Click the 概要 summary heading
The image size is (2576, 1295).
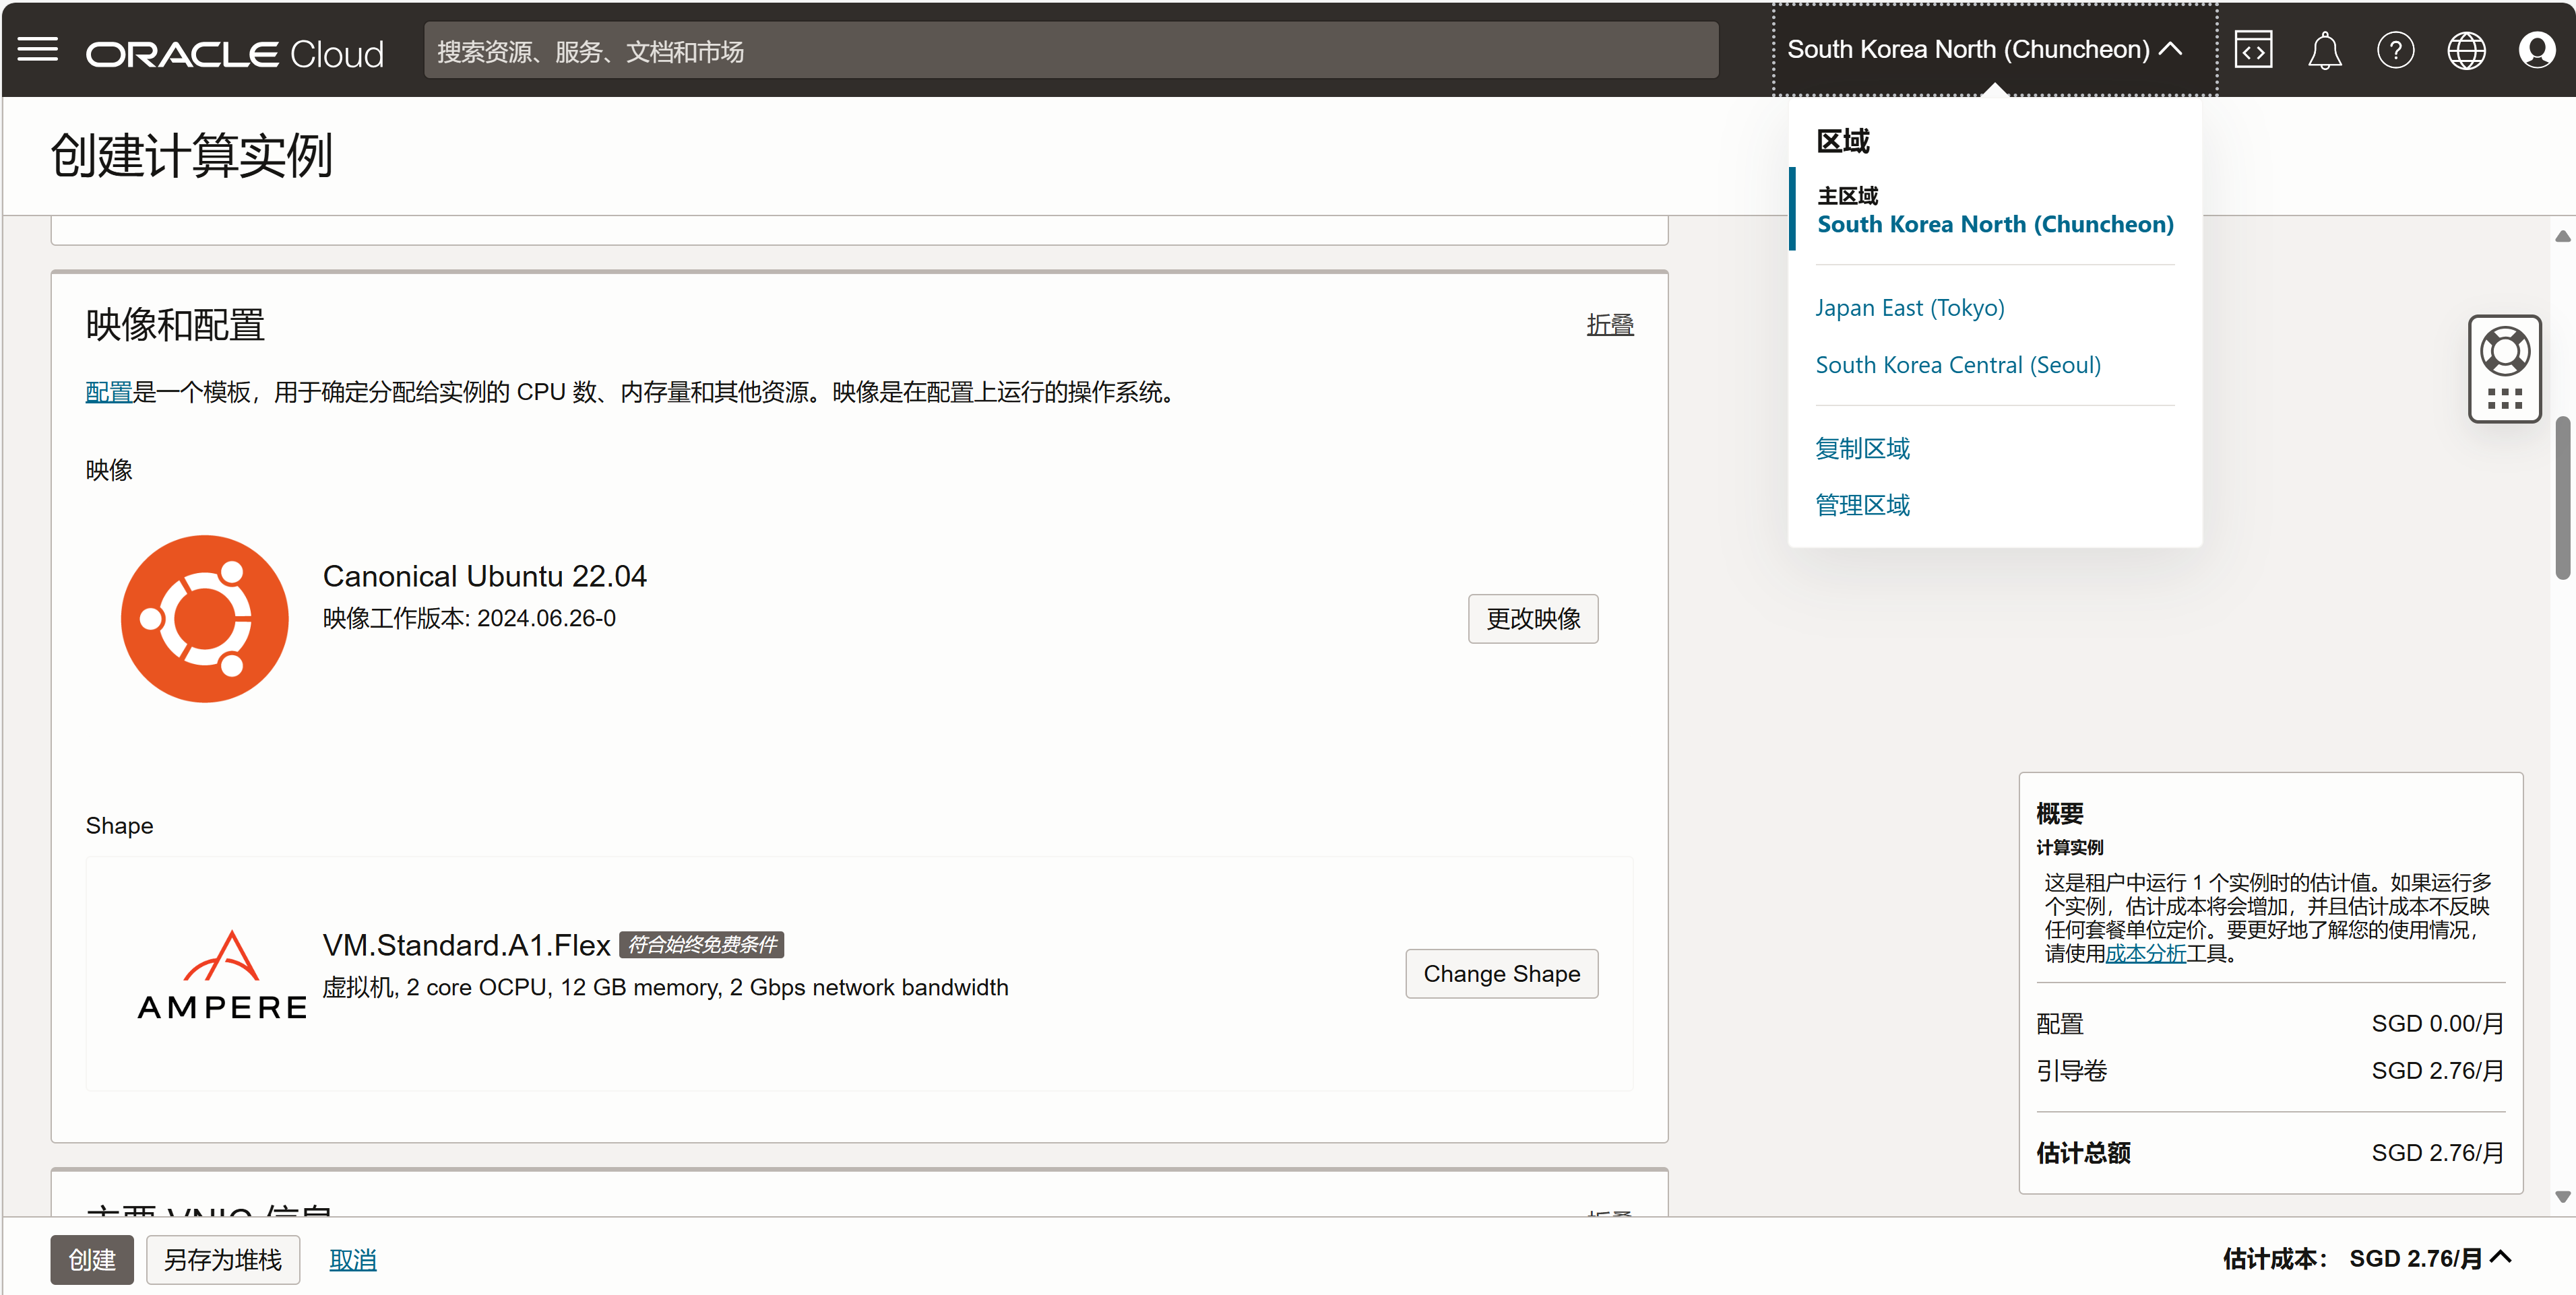pos(2060,812)
